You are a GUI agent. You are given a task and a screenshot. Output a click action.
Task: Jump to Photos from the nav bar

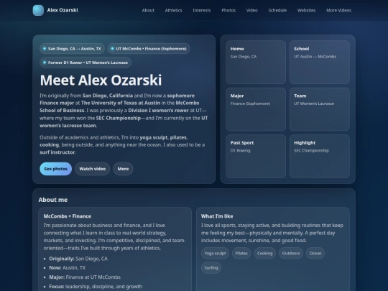tap(228, 10)
